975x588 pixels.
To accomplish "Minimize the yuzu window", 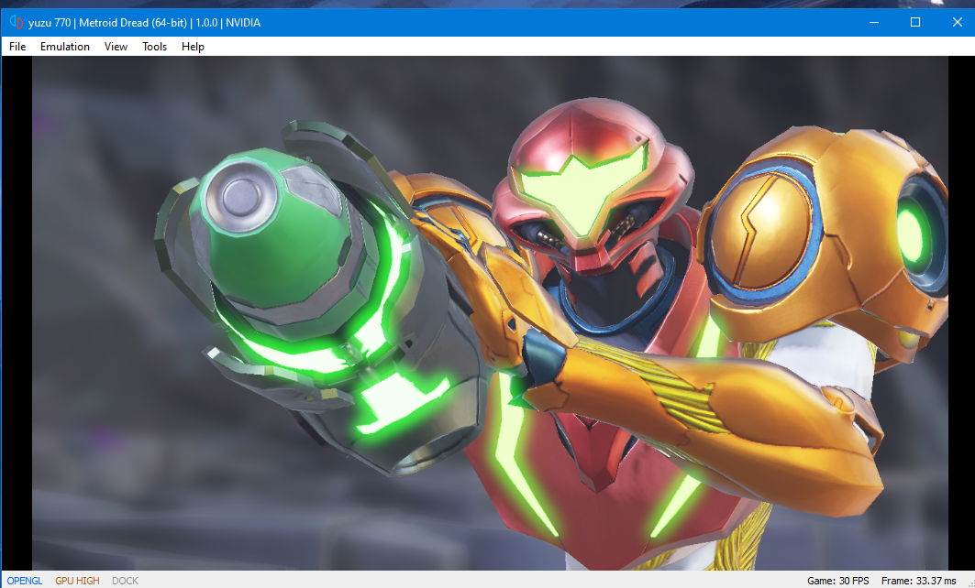I will coord(872,23).
